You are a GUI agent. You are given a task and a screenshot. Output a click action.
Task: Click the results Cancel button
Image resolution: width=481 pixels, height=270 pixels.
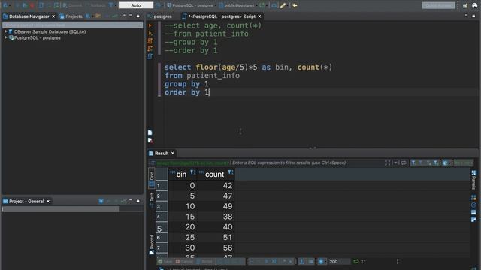pos(184,262)
